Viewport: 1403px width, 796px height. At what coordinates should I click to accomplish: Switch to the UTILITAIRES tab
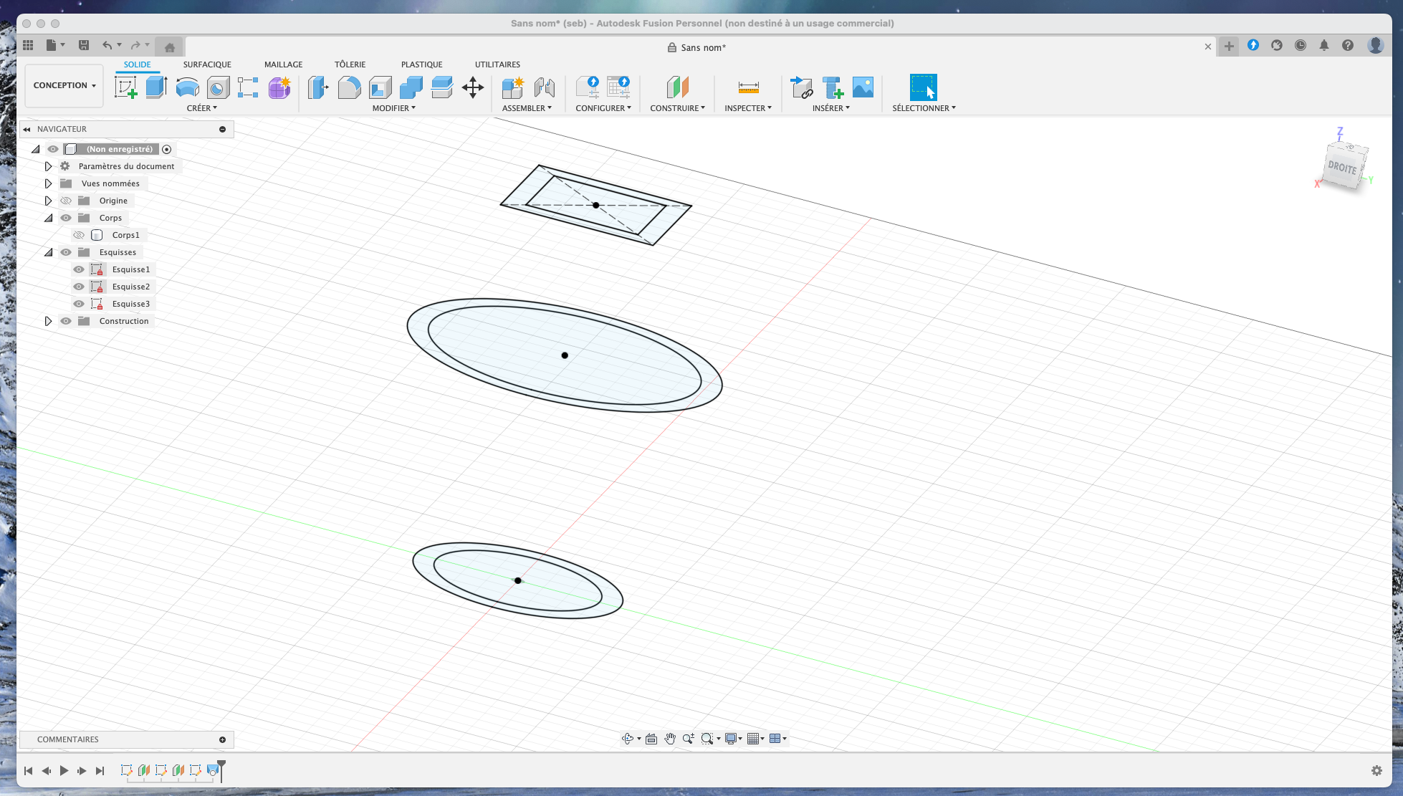(x=497, y=64)
